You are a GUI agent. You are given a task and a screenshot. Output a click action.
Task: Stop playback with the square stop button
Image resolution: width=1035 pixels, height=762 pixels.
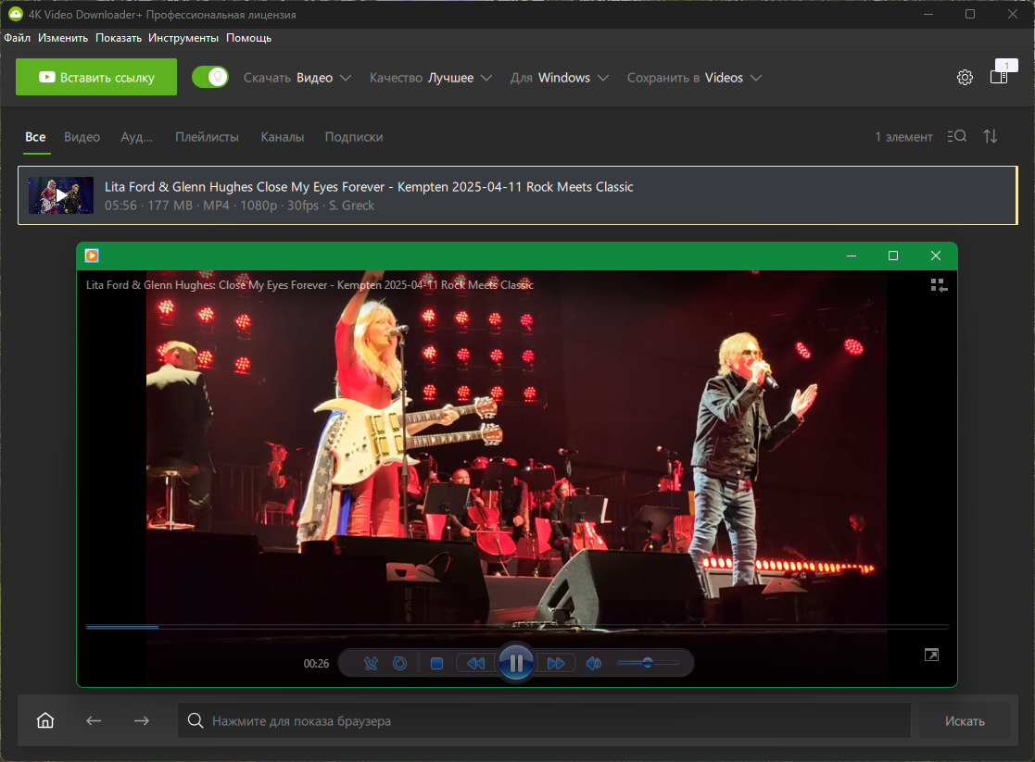click(x=437, y=664)
